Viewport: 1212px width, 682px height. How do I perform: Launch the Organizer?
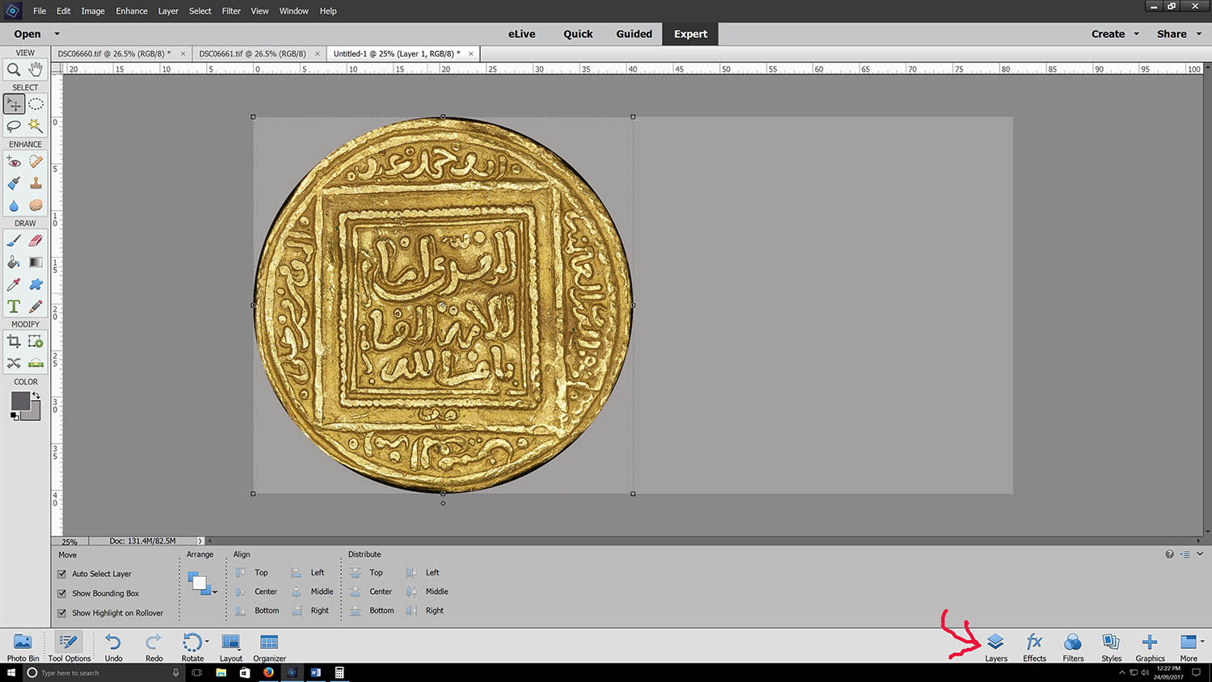[x=269, y=646]
